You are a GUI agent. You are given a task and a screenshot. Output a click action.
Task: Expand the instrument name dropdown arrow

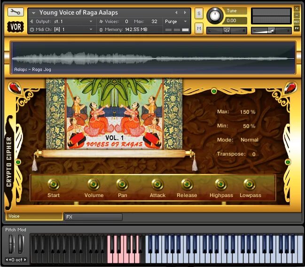pyautogui.click(x=33, y=13)
